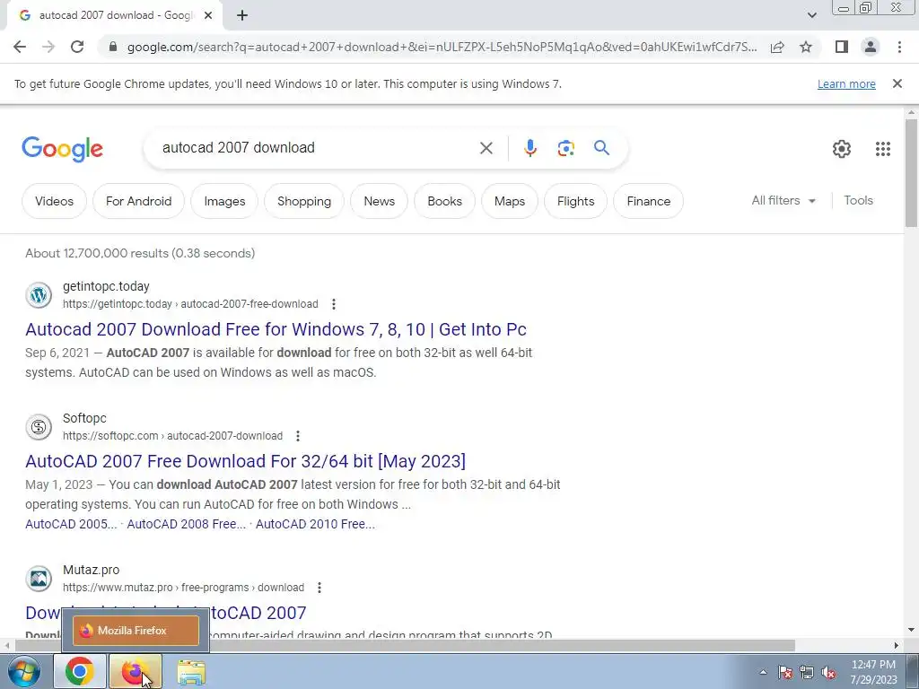The image size is (919, 689).
Task: Search by image with Google Lens
Action: pyautogui.click(x=565, y=148)
